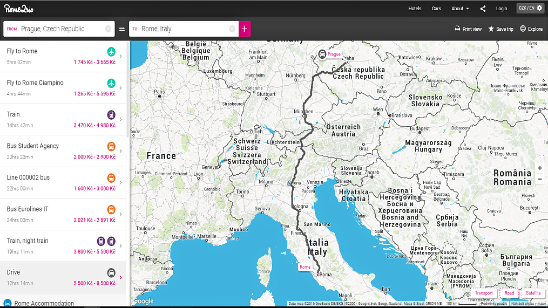The width and height of the screenshot is (548, 308).
Task: Open the About dropdown menu
Action: [460, 9]
